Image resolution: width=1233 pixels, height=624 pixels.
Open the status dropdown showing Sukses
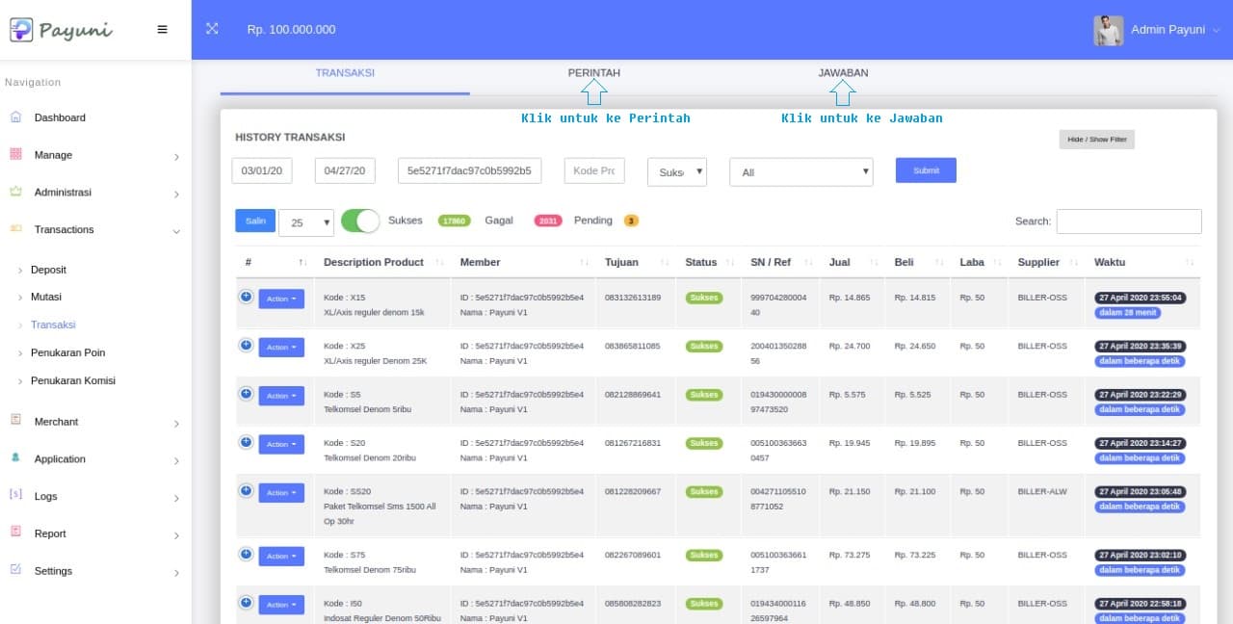pyautogui.click(x=676, y=172)
